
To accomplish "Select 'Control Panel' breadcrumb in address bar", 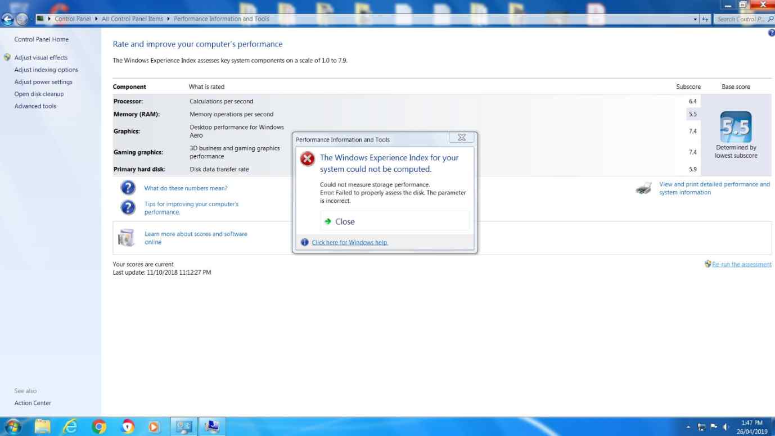I will click(x=73, y=19).
